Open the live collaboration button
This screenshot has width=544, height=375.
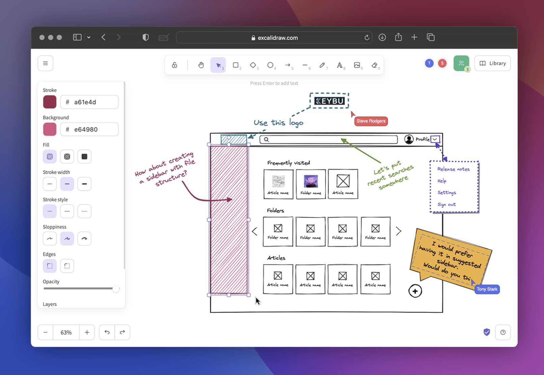point(461,63)
